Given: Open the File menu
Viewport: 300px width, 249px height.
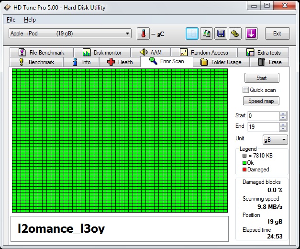Looking at the screenshot, I should coord(11,20).
